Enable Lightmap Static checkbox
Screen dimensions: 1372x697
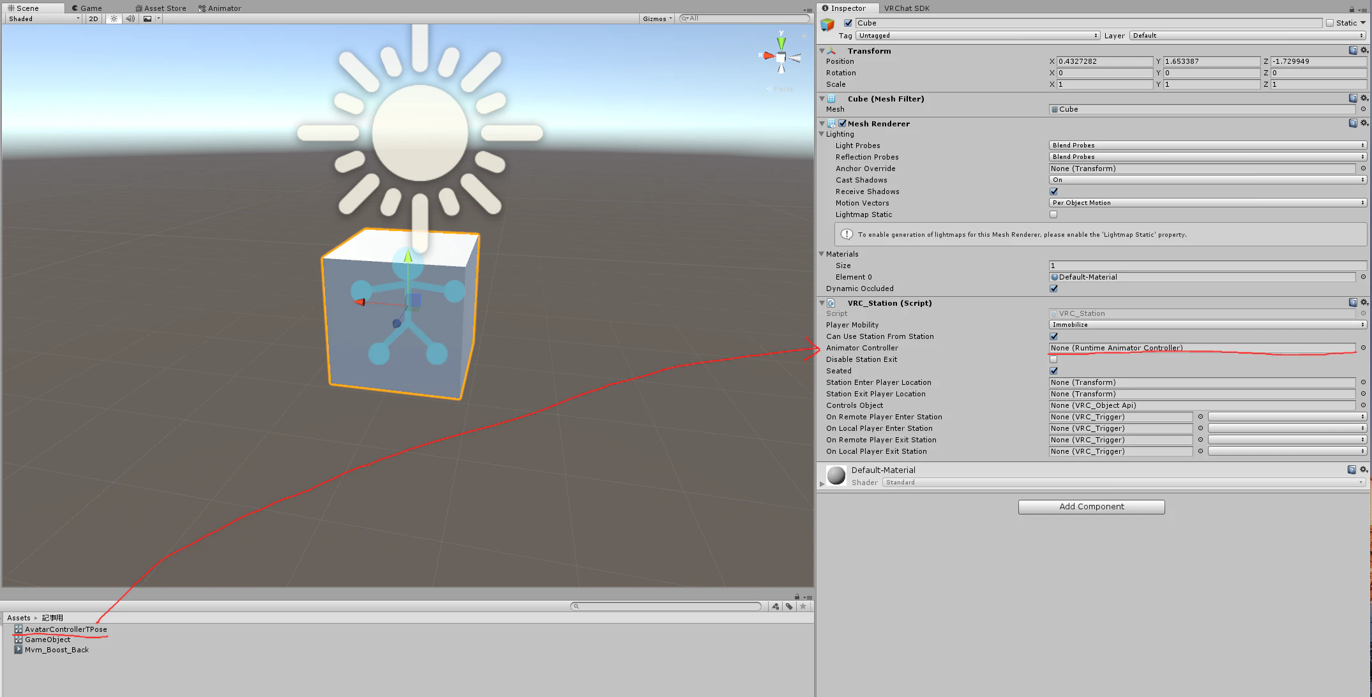click(1053, 214)
